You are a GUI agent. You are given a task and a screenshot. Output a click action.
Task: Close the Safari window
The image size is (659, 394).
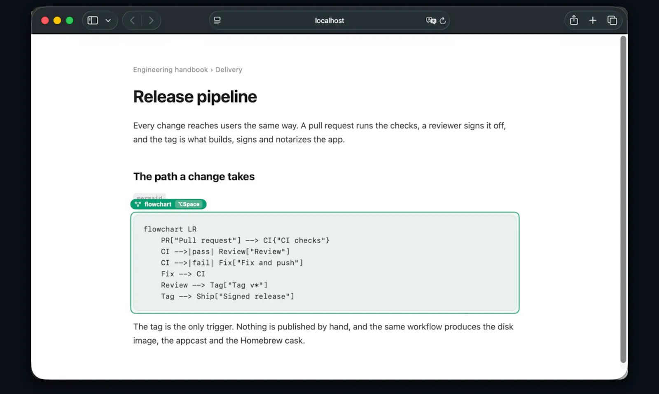click(x=45, y=21)
